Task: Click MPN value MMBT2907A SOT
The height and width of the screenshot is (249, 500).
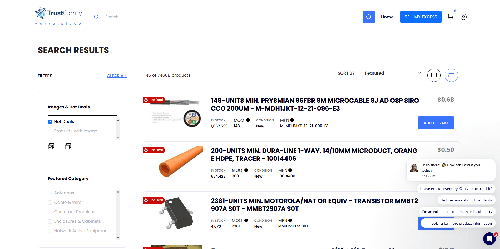Action: 293,226
